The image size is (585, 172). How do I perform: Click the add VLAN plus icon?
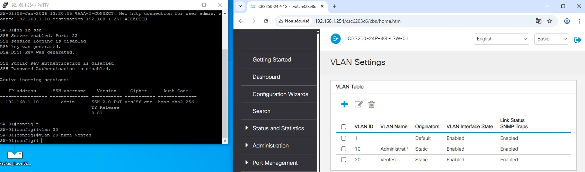[344, 104]
